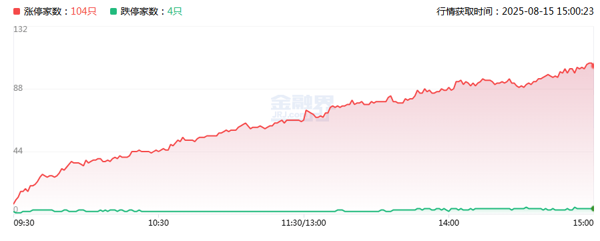This screenshot has height=241, width=600.
Task: Click the 09:30 time axis label
Action: tap(25, 222)
